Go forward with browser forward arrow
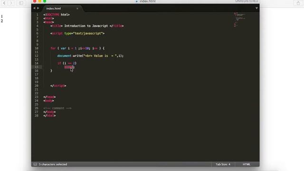The width and height of the screenshot is (304, 171). coord(11,3)
